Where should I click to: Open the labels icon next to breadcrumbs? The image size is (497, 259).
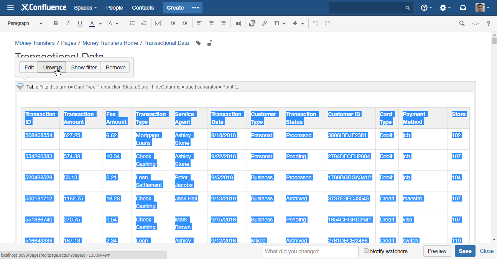coord(198,43)
